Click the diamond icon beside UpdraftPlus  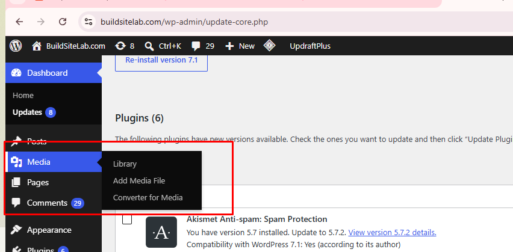tap(269, 46)
